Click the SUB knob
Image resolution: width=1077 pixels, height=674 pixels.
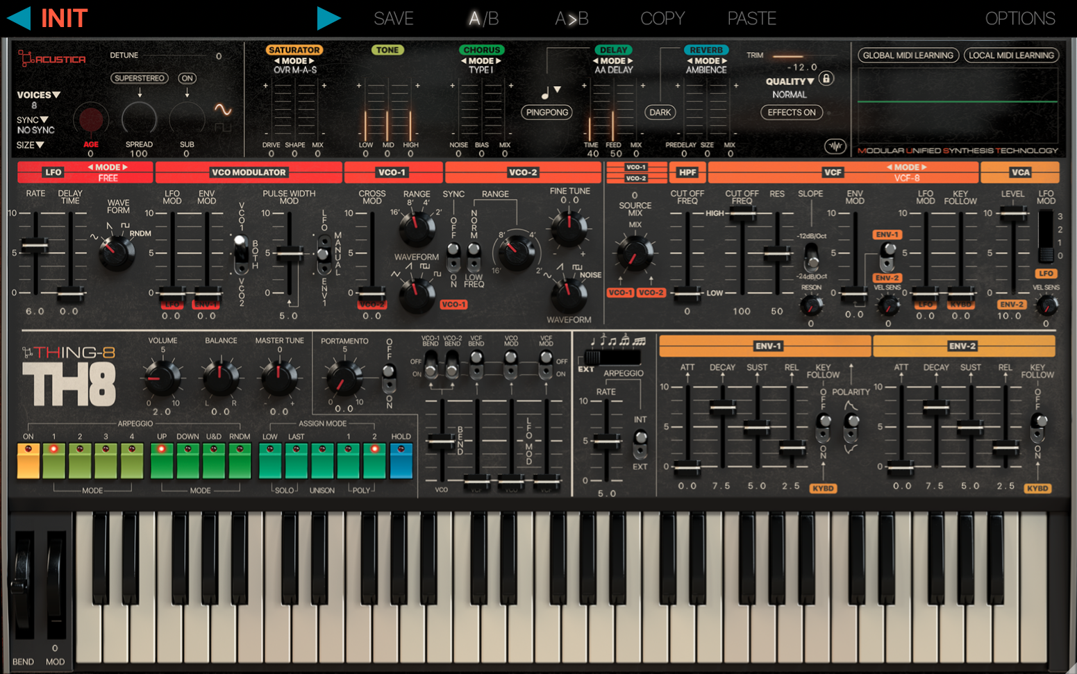pyautogui.click(x=187, y=119)
